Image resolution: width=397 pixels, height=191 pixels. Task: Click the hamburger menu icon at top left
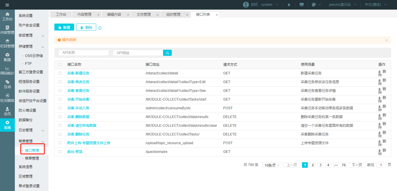[7, 5]
